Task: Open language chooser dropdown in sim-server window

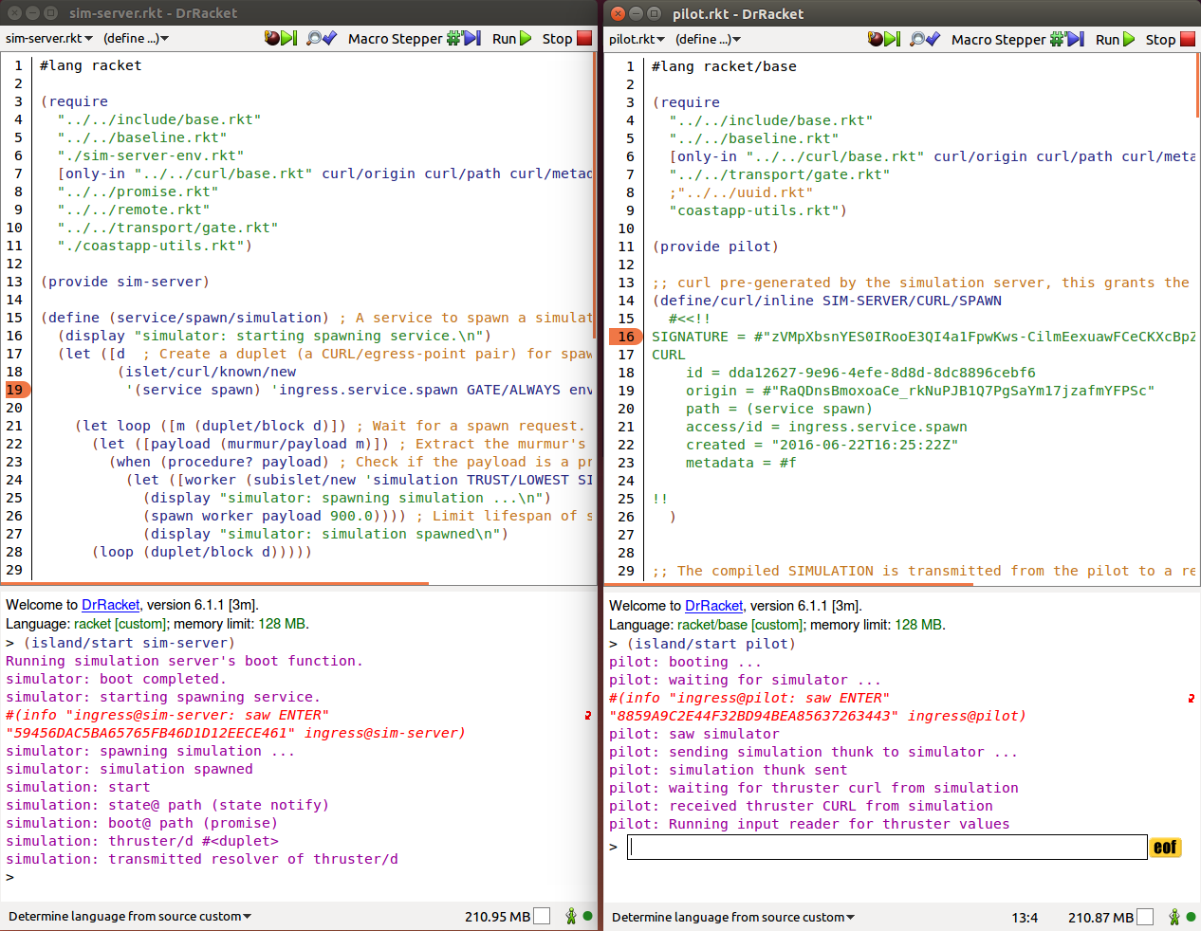Action: tap(130, 916)
